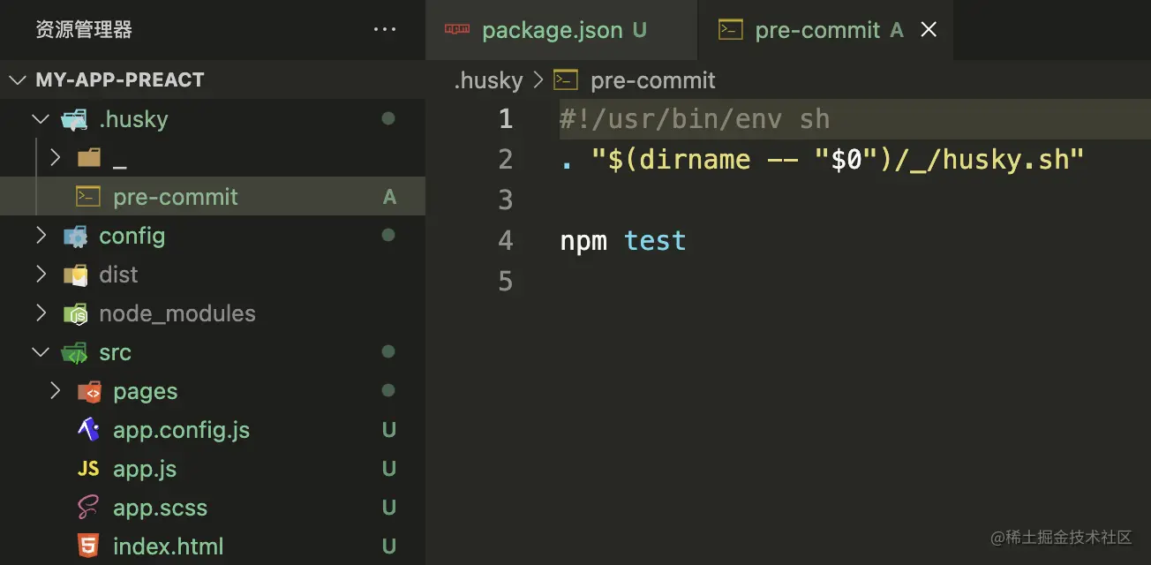Click the pages folder icon
This screenshot has height=565, width=1151.
pos(89,391)
